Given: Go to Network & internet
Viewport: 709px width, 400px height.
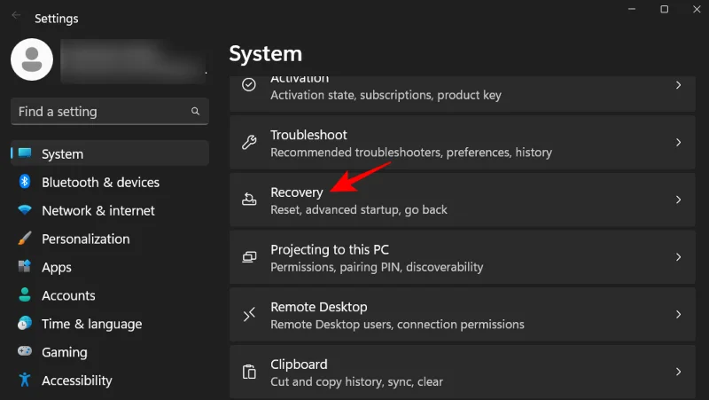Looking at the screenshot, I should (110, 210).
